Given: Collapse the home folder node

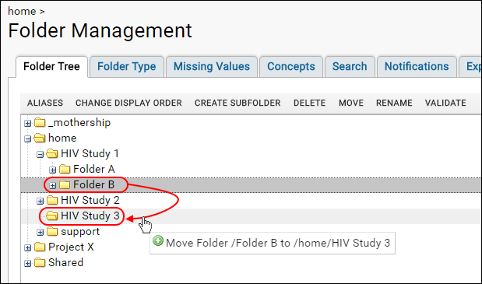Looking at the screenshot, I should click(28, 139).
